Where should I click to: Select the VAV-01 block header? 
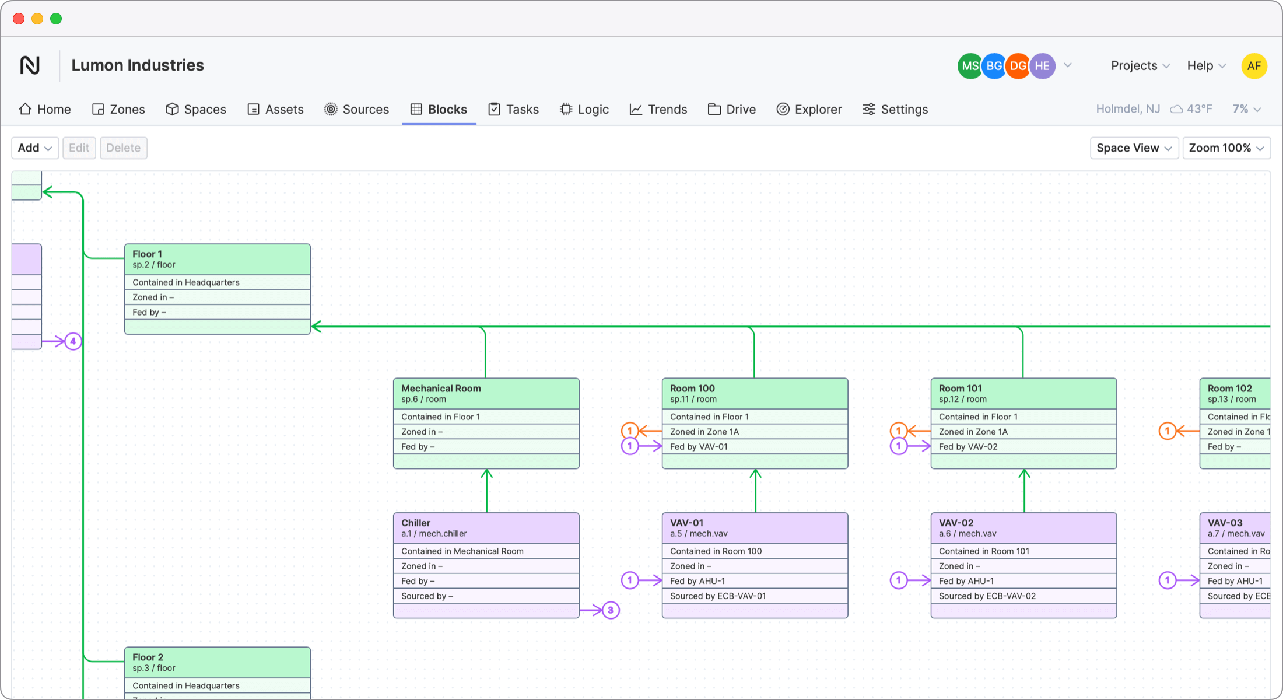755,527
